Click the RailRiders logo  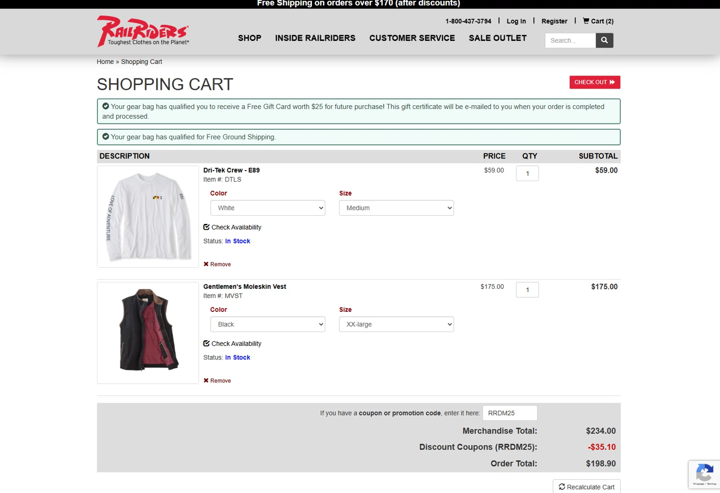pyautogui.click(x=143, y=31)
